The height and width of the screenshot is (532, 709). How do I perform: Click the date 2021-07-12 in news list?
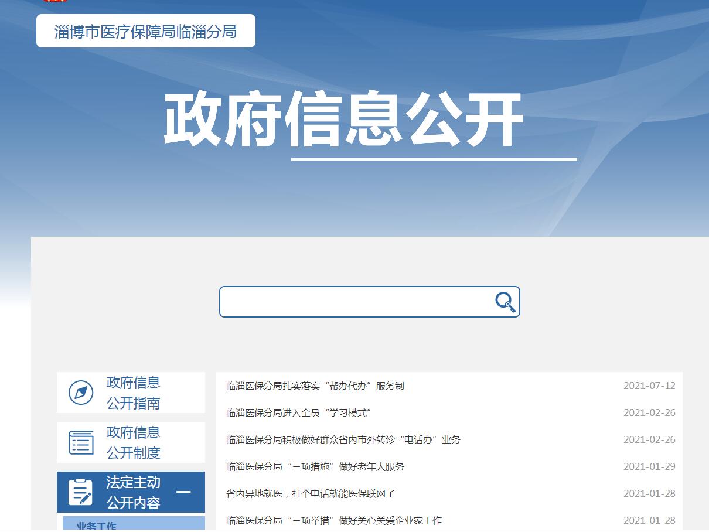coord(649,386)
